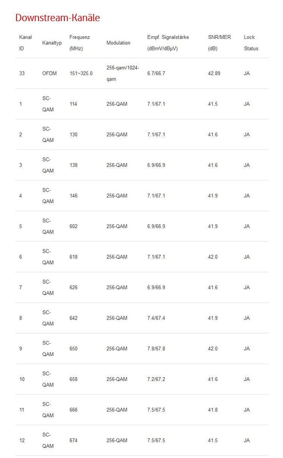Select frequency 674 in channel 12 row
Viewport: 283px width, 458px height.
point(73,440)
